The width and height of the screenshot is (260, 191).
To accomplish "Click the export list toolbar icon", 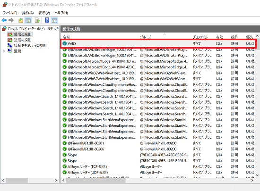I will click(x=37, y=20).
